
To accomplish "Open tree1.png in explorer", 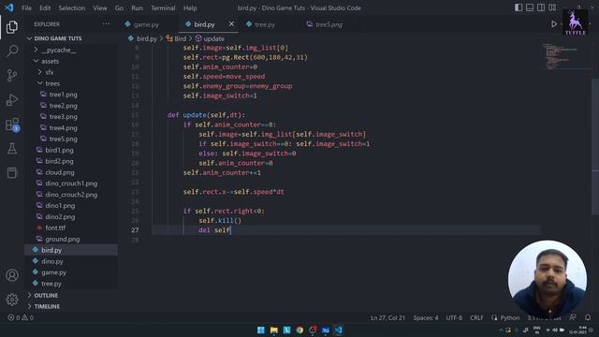I will [x=63, y=95].
